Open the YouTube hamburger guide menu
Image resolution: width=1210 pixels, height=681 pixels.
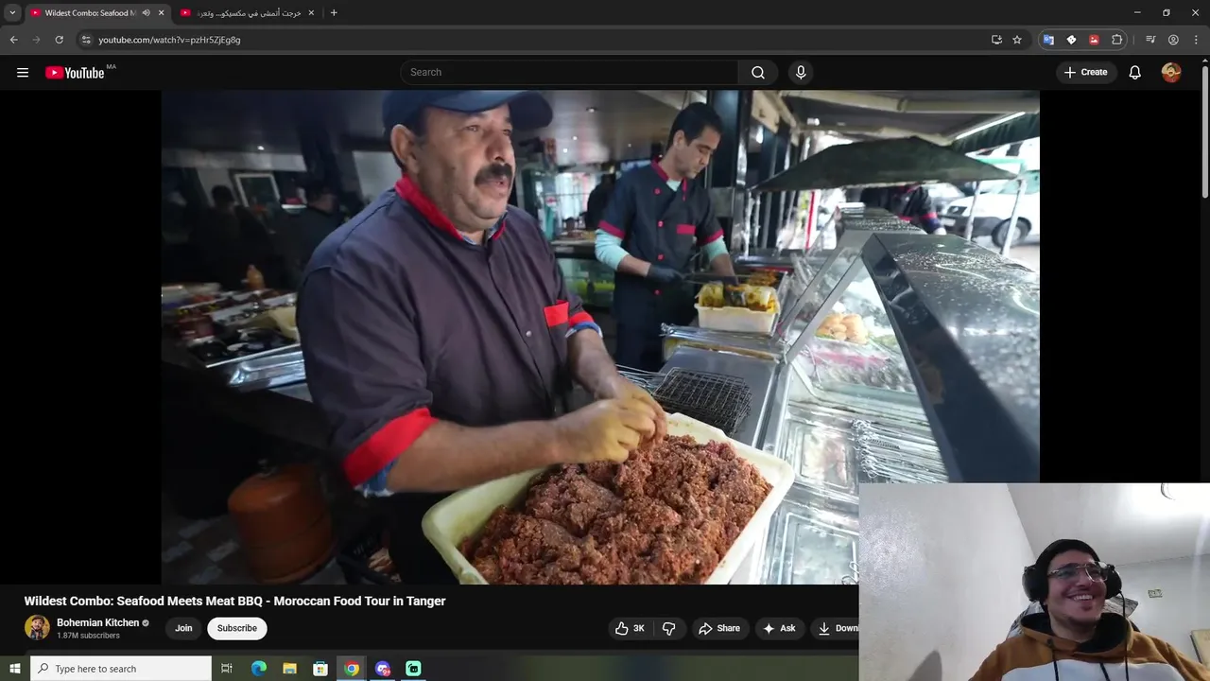tap(23, 73)
